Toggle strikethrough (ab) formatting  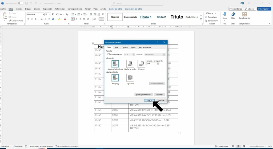tap(42, 19)
